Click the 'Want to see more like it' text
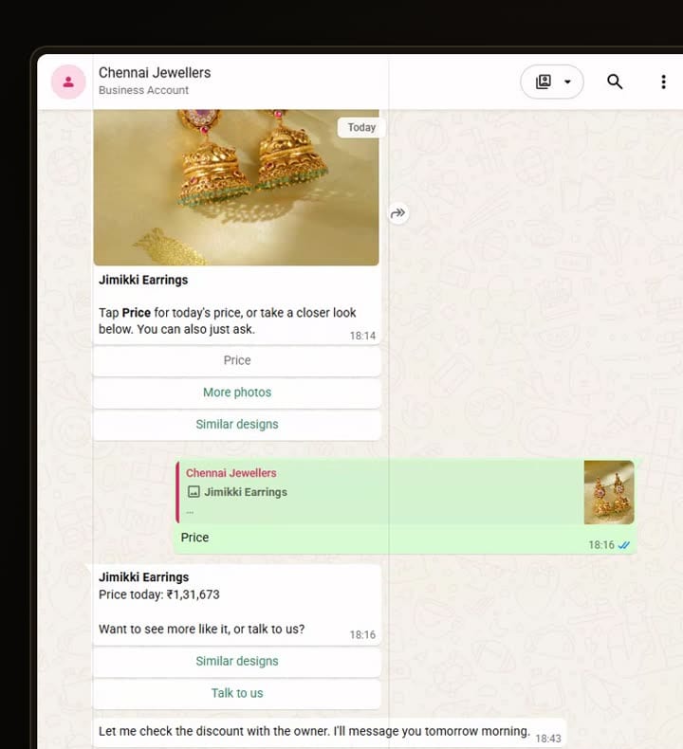The image size is (683, 749). 201,630
